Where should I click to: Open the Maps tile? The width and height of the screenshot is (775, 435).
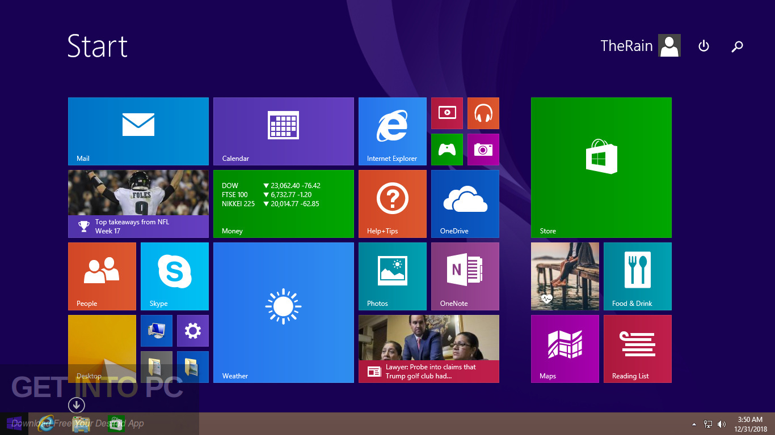pyautogui.click(x=565, y=349)
